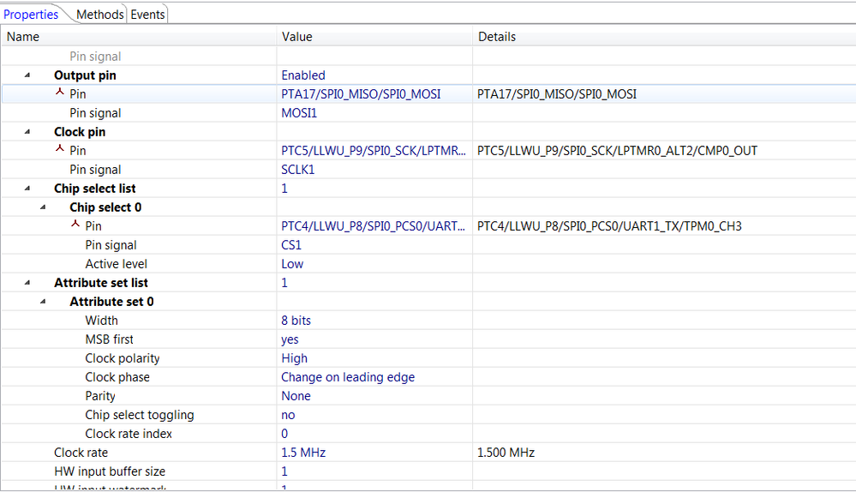Screen dimensions: 856x492
Task: Click the Clock rate 1.5 MHz value
Action: pyautogui.click(x=303, y=453)
